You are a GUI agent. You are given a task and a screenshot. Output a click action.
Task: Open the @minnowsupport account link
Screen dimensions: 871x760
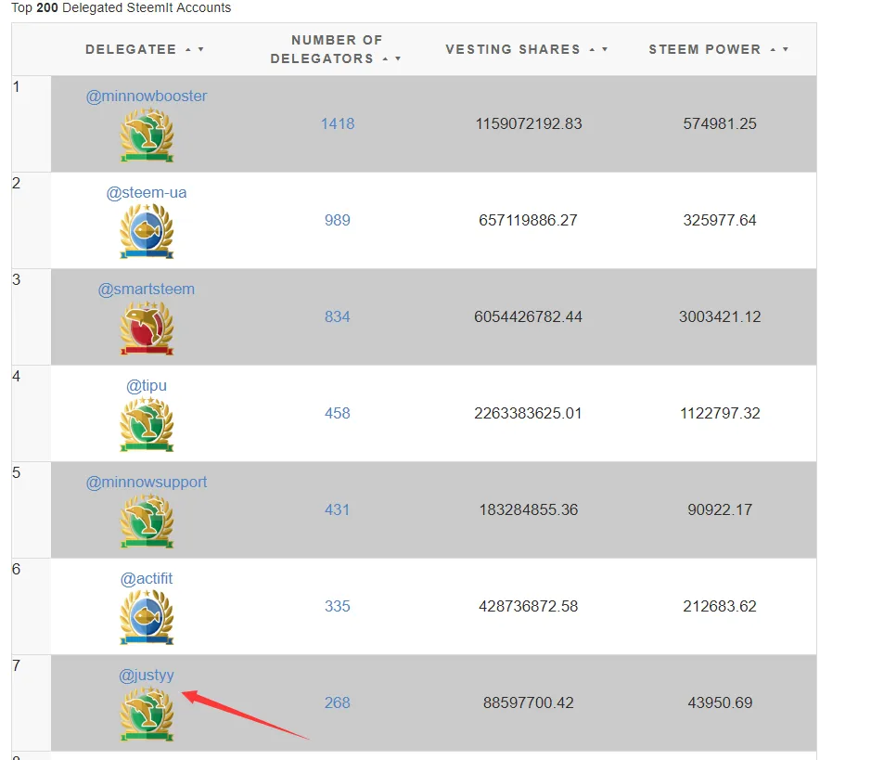146,482
